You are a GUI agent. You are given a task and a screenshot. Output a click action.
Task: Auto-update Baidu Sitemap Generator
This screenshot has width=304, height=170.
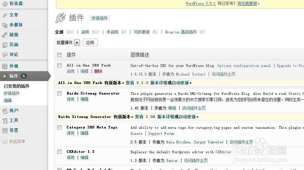tap(187, 117)
